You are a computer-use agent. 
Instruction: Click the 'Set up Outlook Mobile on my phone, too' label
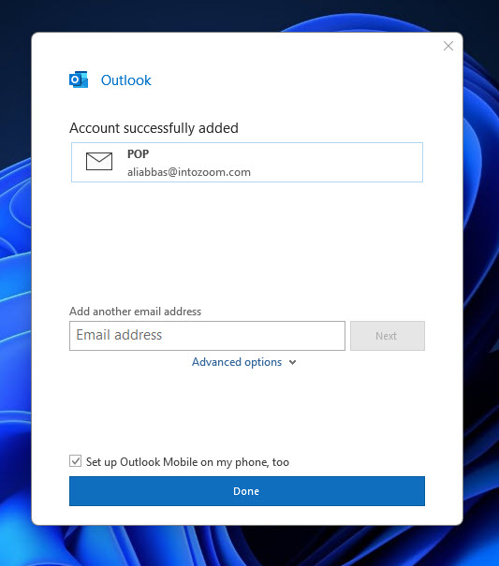(187, 462)
